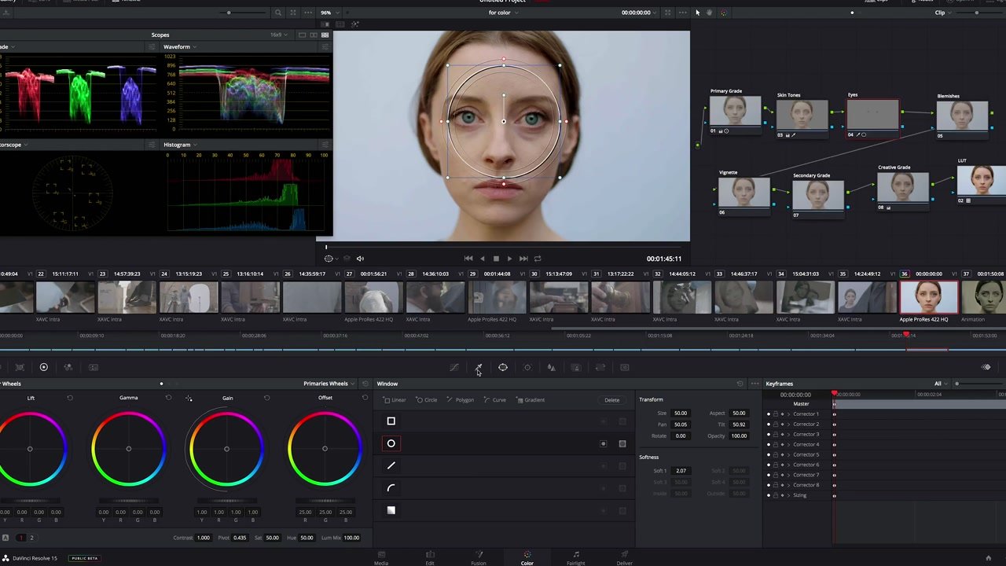Select the Color Wheels palette icon
The image size is (1006, 566).
[44, 367]
